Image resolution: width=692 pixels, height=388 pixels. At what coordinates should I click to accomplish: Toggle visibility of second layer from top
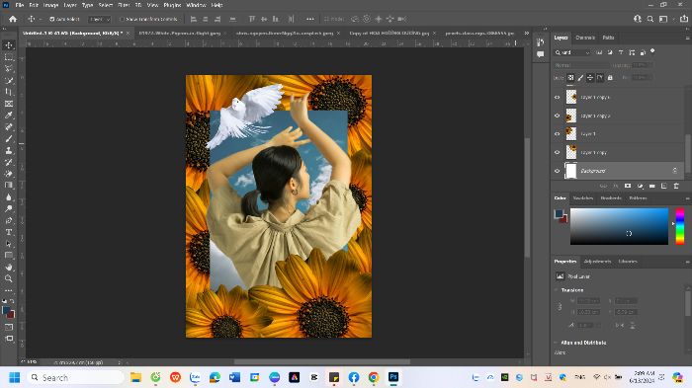[x=557, y=116]
